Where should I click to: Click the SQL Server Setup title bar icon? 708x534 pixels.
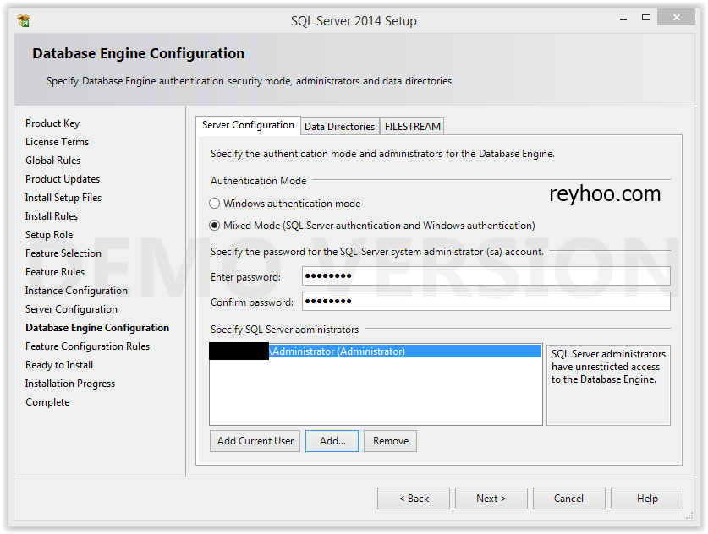pyautogui.click(x=23, y=20)
